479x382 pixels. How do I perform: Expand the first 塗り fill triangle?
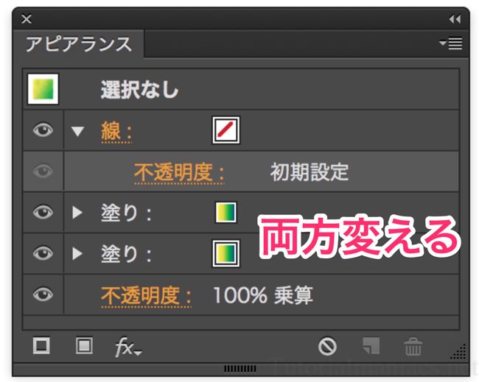click(77, 213)
